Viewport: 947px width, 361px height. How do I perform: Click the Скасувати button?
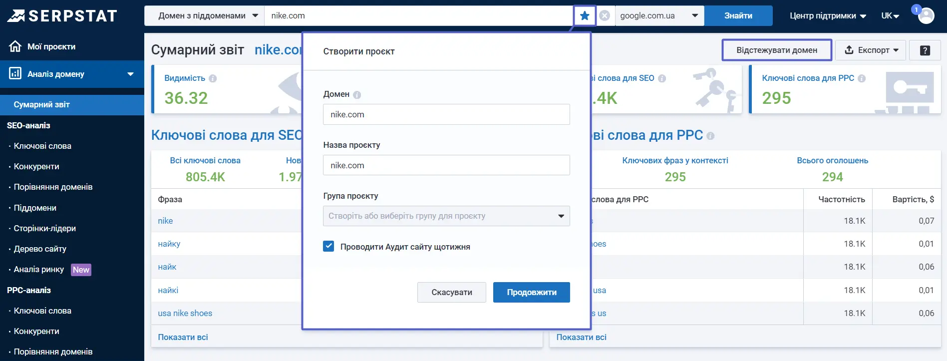tap(452, 293)
